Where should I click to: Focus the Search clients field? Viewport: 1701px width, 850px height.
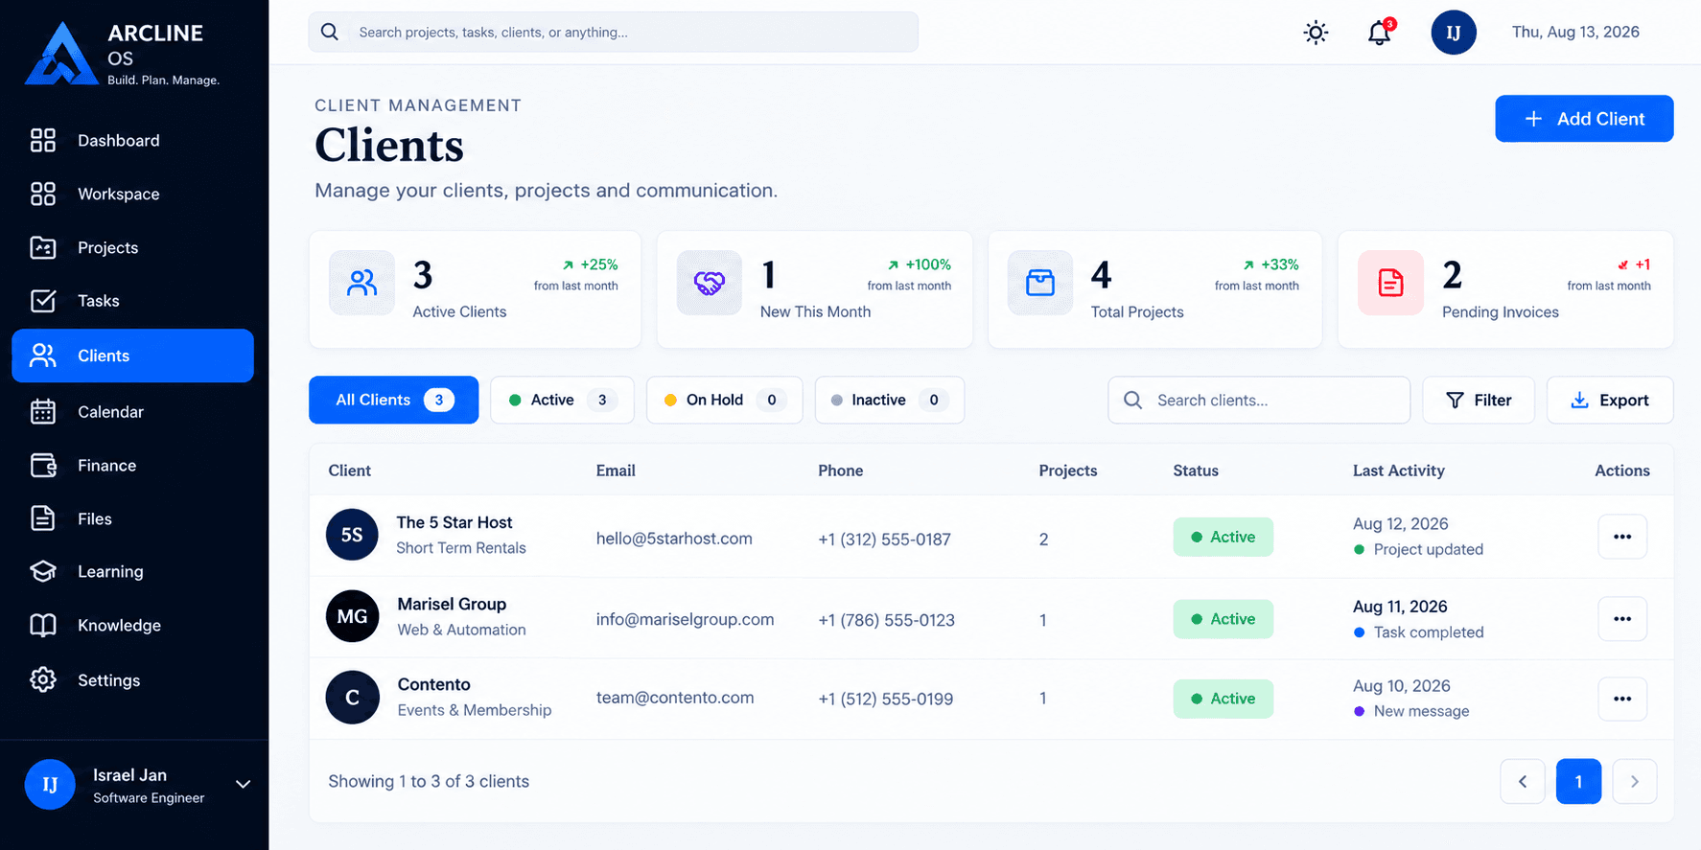(1259, 400)
